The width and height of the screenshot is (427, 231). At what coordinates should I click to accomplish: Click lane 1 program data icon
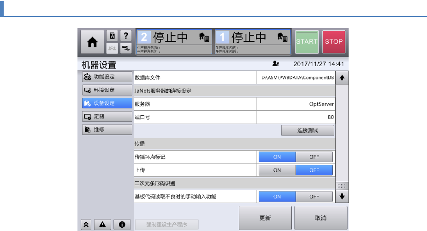coord(282,37)
